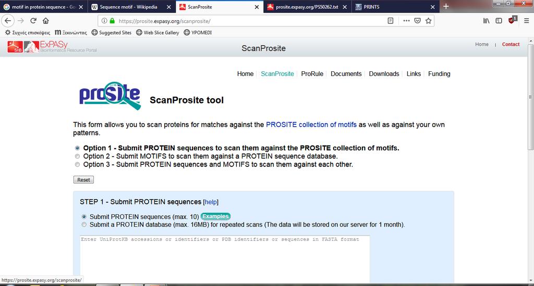Open page actions three-dot menu
534x286 pixels.
point(406,21)
